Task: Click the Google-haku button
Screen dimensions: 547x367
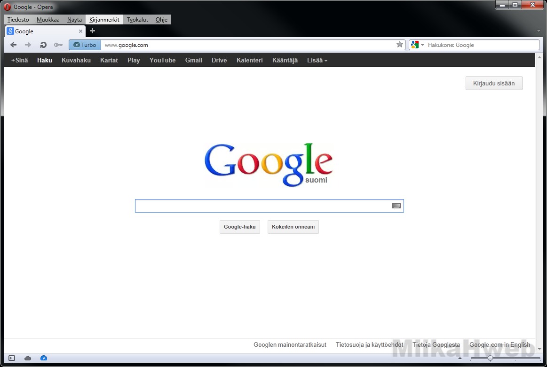Action: tap(240, 227)
